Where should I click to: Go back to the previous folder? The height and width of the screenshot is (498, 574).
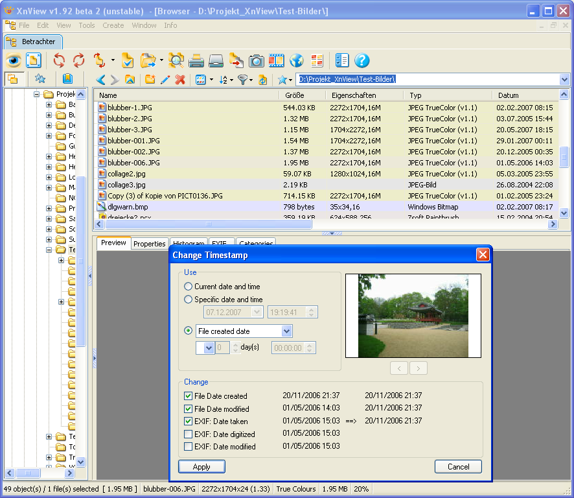click(100, 80)
